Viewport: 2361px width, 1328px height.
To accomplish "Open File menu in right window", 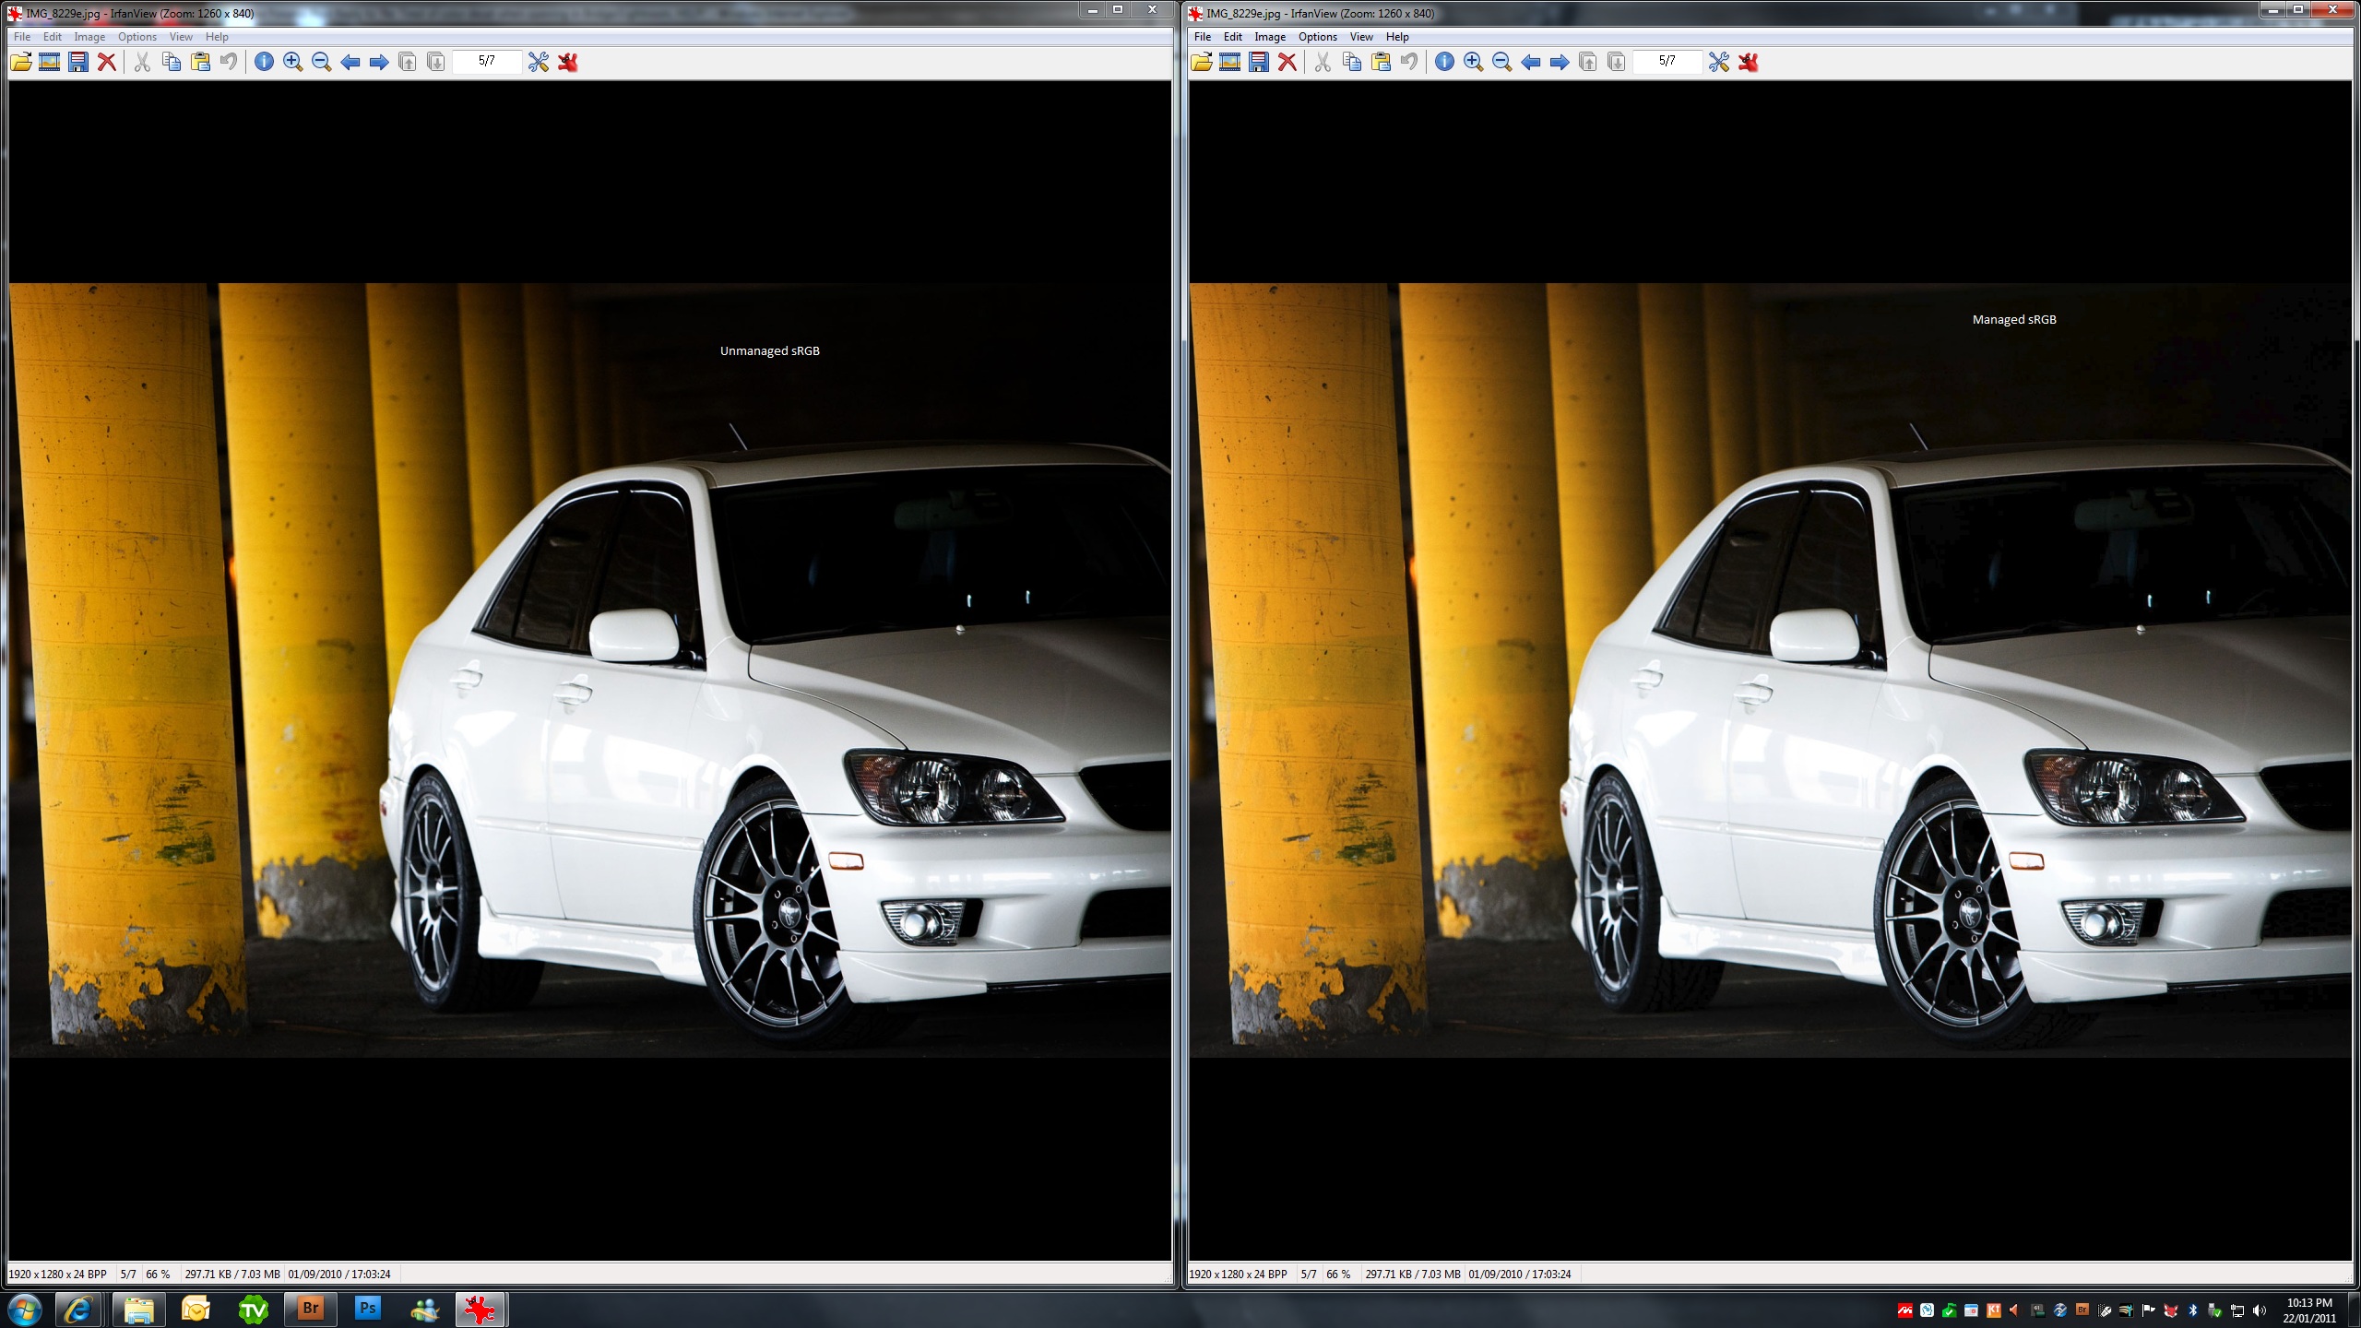I will coord(1203,37).
